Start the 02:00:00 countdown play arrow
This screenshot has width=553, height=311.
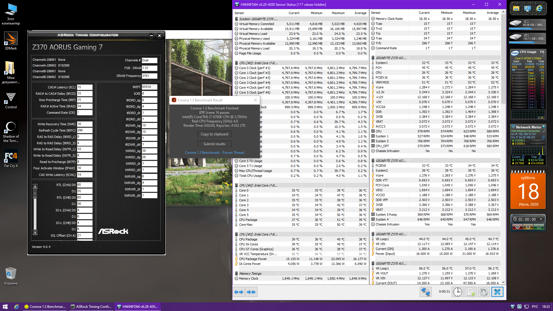pos(541,219)
